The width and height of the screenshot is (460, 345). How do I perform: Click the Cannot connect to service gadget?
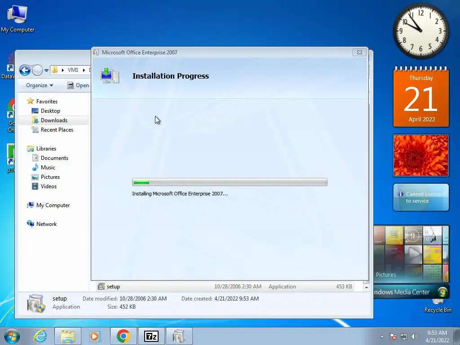point(421,197)
